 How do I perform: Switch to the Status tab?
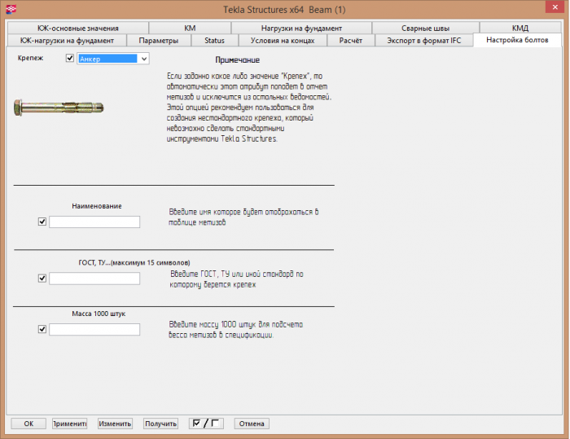[x=214, y=41]
